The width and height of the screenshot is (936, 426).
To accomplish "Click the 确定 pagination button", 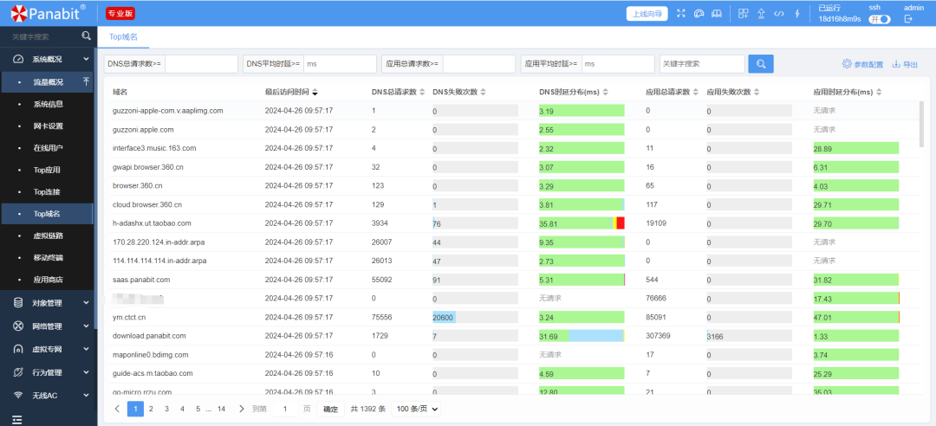I will pyautogui.click(x=330, y=409).
